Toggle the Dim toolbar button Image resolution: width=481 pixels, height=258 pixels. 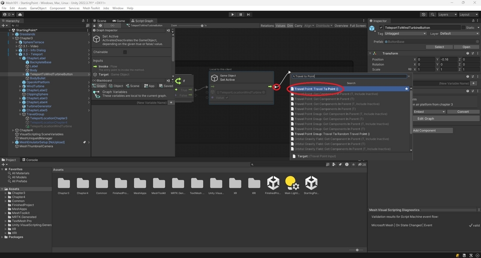pos(290,26)
